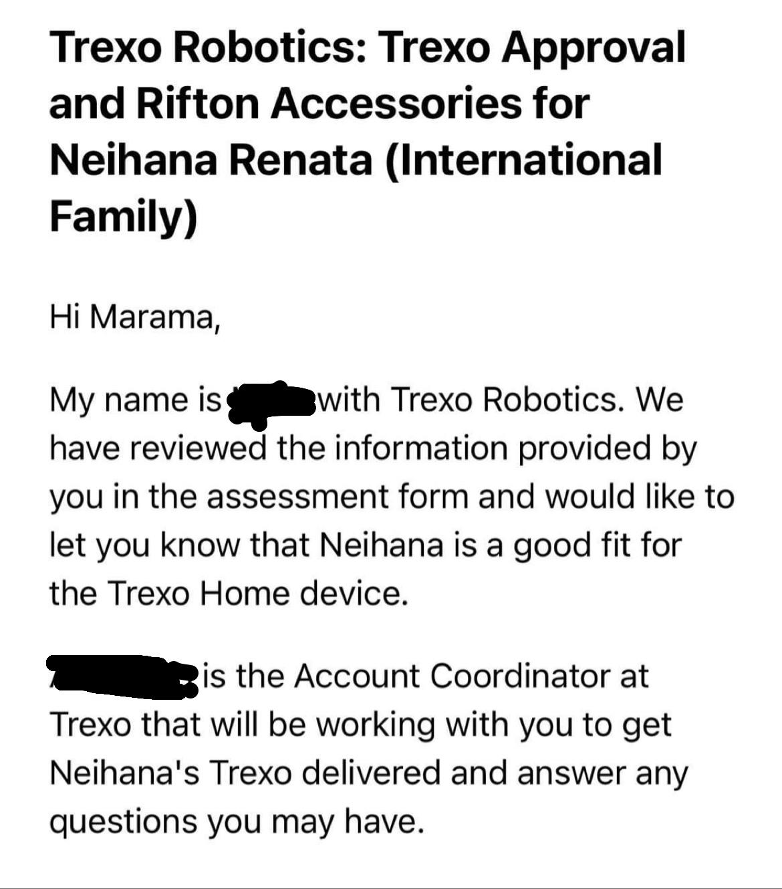The width and height of the screenshot is (782, 889).
Task: Click "Trexo Home device." text
Action: click(256, 594)
